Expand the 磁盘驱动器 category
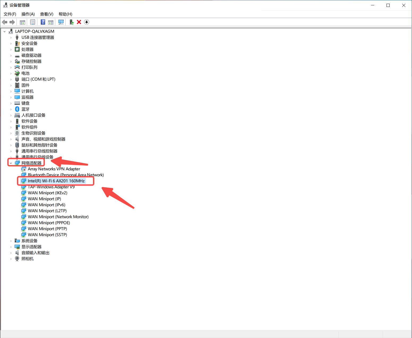 tap(11, 56)
